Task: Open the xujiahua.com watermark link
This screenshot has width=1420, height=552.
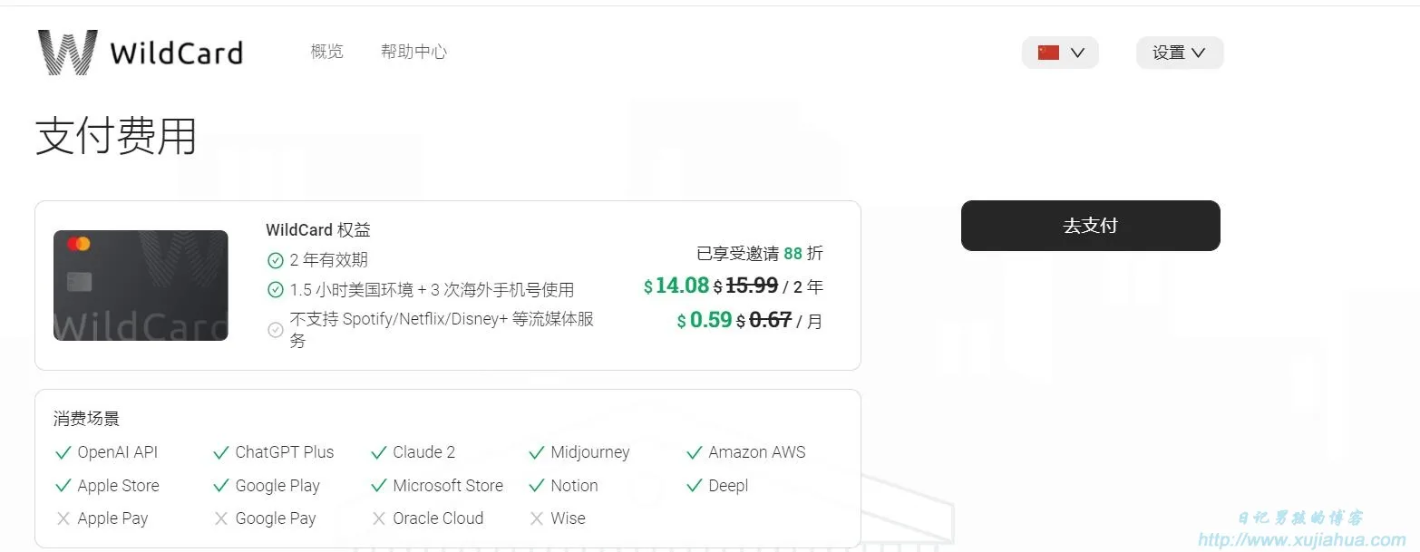Action: [x=1301, y=540]
